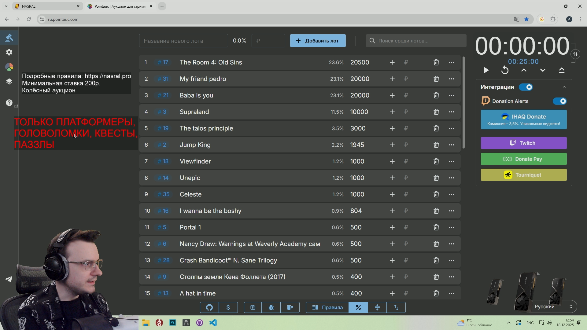Toggle percentage display in bottom toolbar

click(358, 307)
